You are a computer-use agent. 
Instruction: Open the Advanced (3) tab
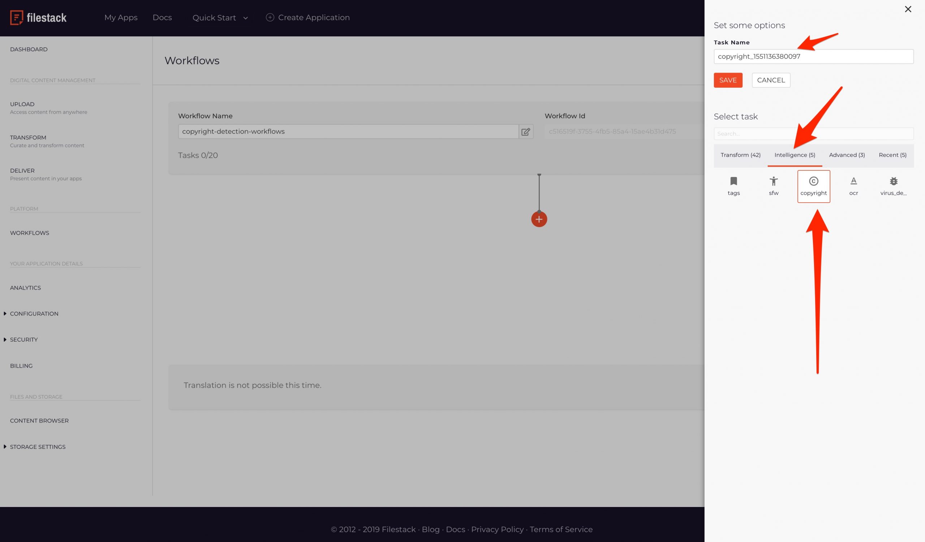pyautogui.click(x=847, y=155)
